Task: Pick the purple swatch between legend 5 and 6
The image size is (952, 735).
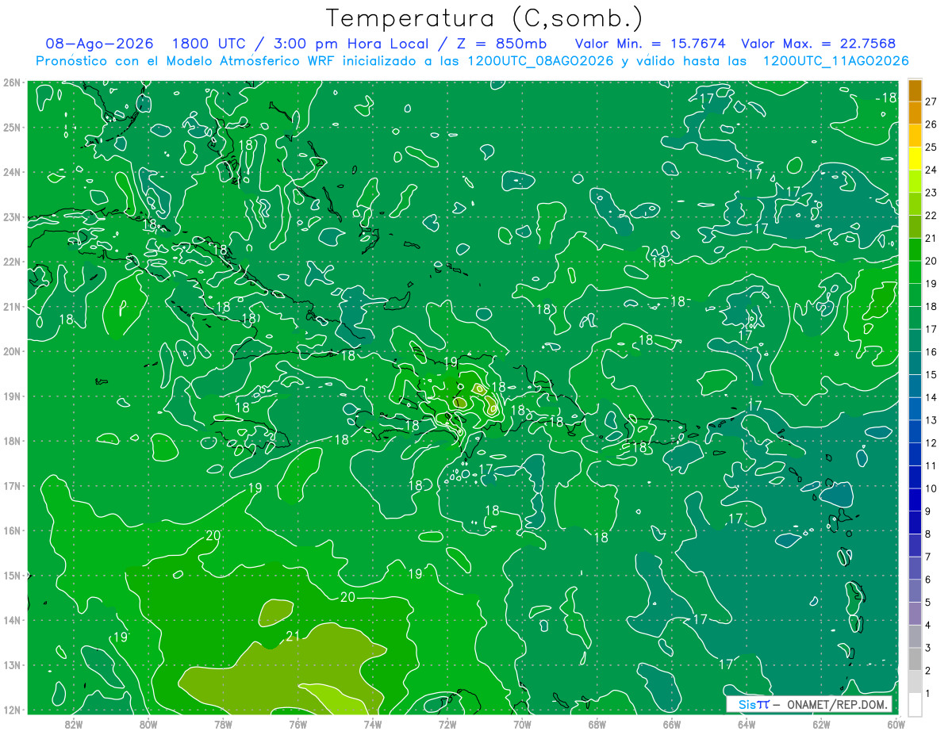Action: click(915, 591)
